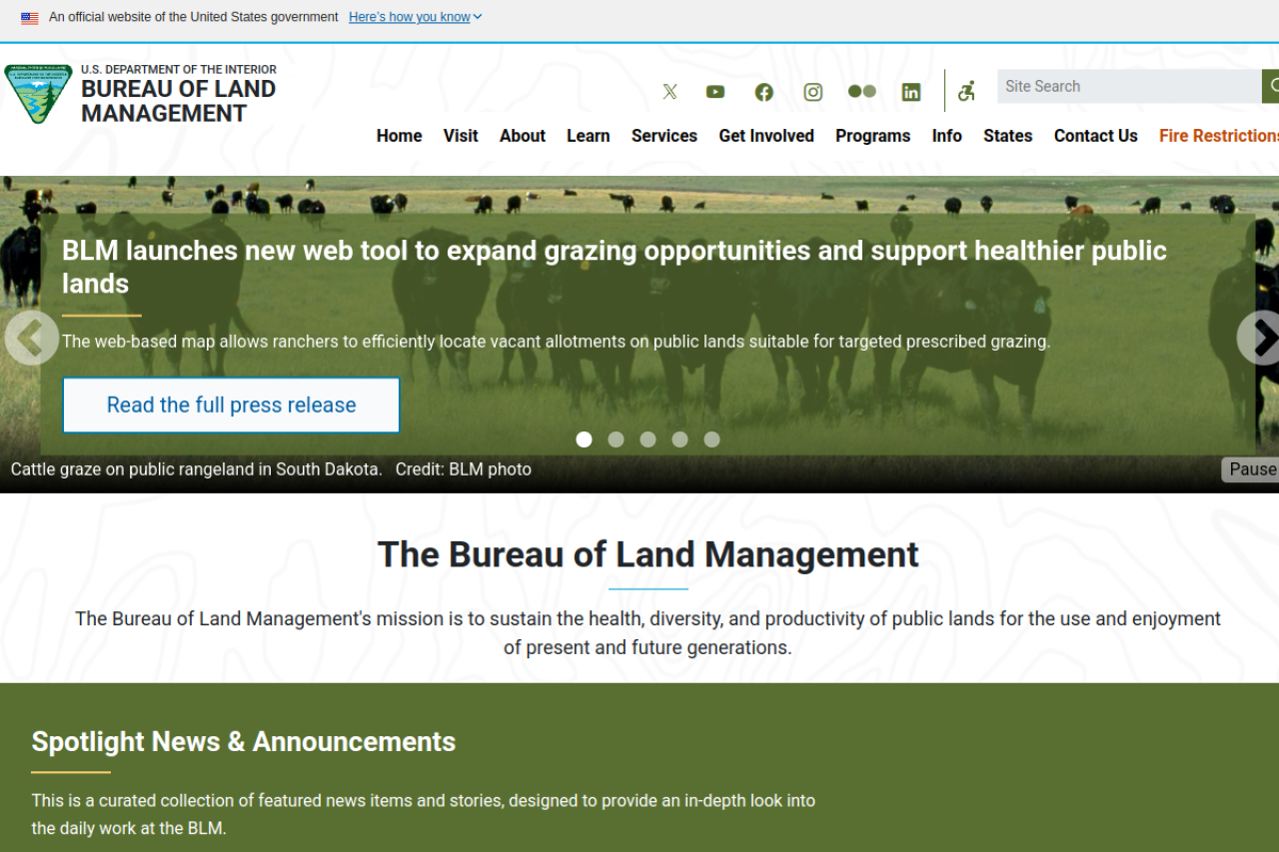Image resolution: width=1279 pixels, height=852 pixels.
Task: Click the BLM triangle logo
Action: coord(39,94)
